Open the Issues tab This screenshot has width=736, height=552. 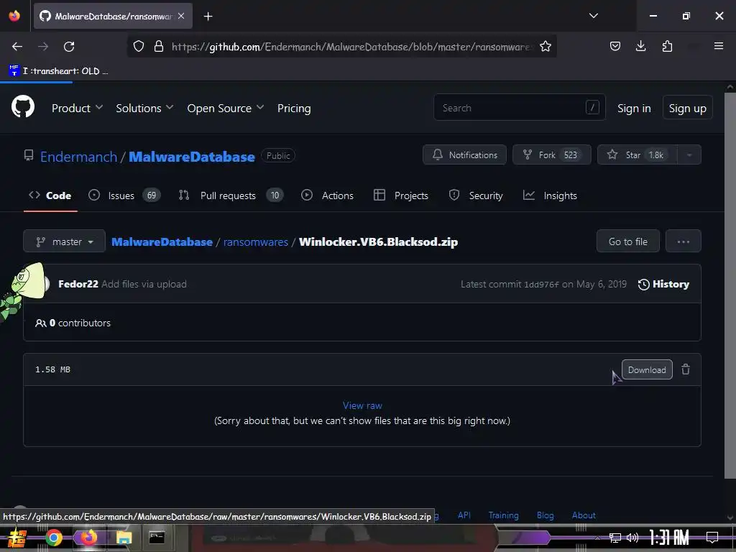[x=124, y=195]
